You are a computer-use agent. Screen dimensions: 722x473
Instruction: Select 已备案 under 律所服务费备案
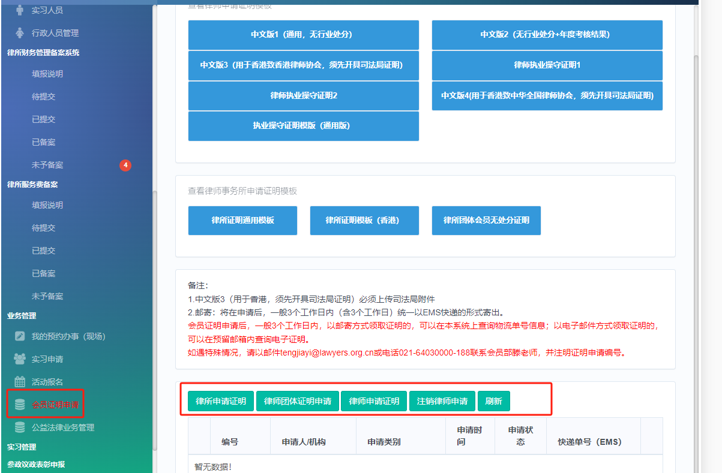click(43, 273)
